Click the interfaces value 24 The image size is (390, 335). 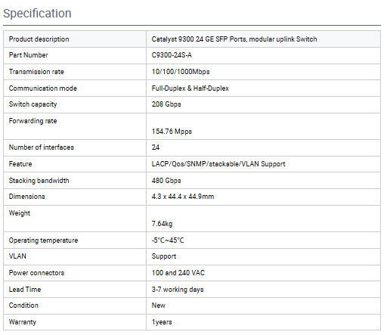(x=156, y=147)
